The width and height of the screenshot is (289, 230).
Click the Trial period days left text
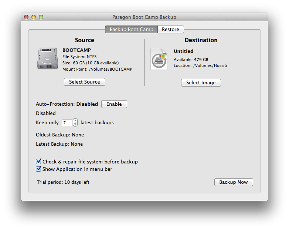(x=63, y=182)
